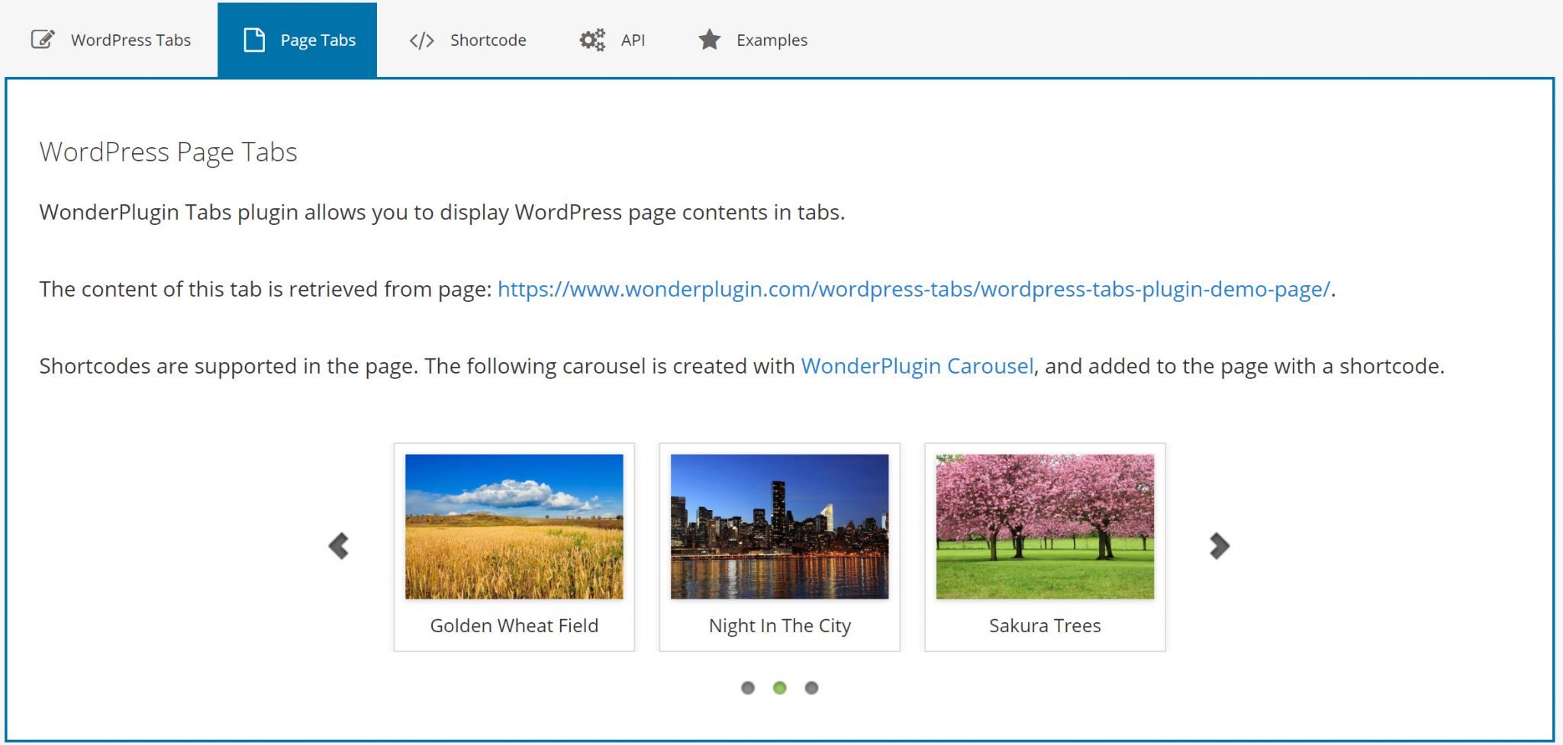Go to previous carousel slide with left arrow
Screen dimensions: 1563x745
point(339,546)
